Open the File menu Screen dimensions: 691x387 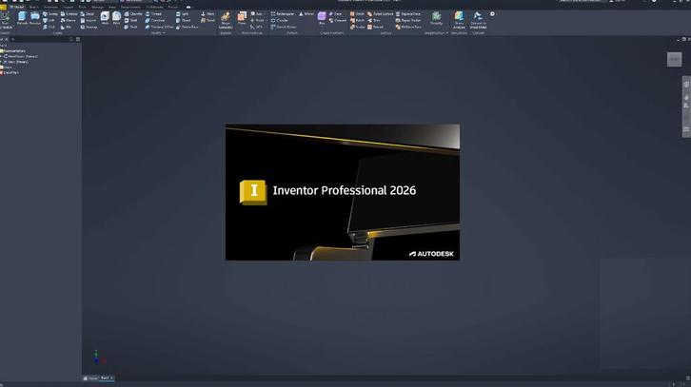tap(3, 7)
